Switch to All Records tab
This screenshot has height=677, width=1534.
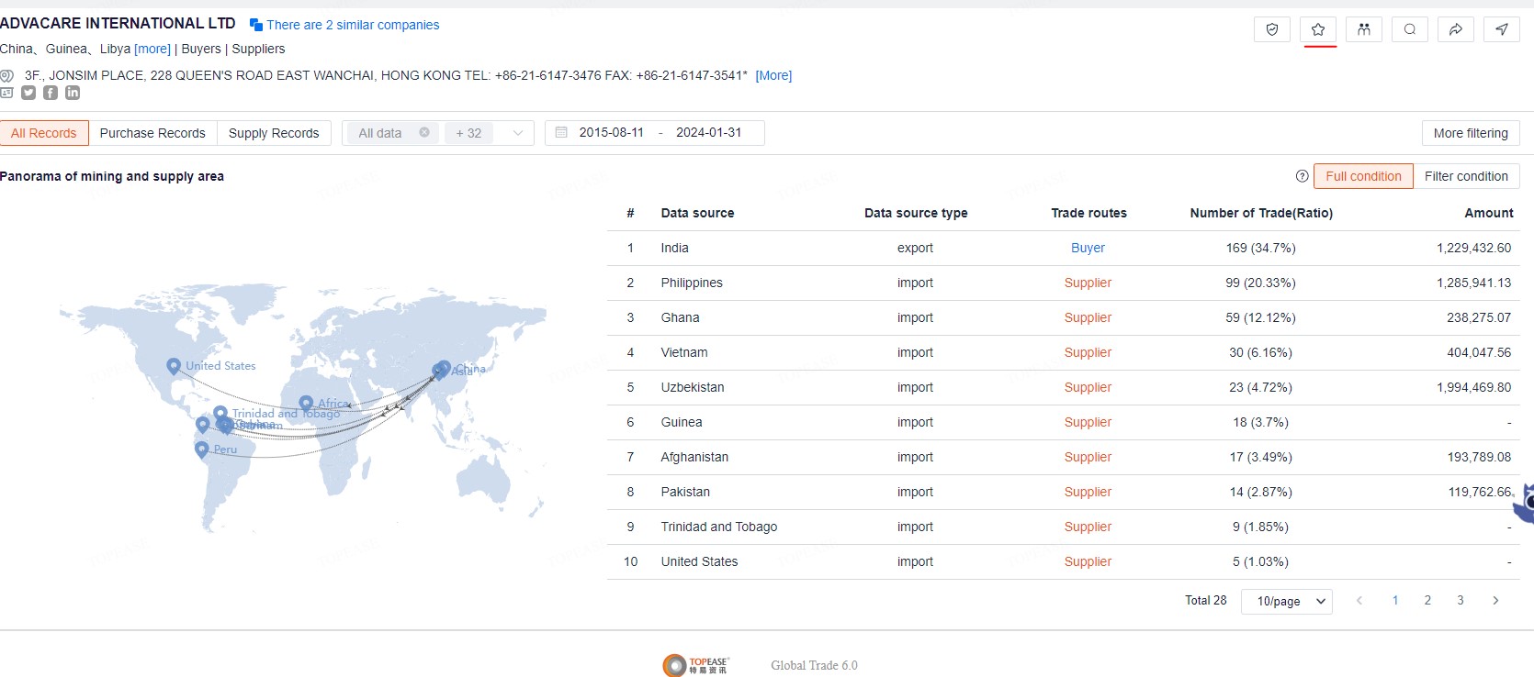[x=44, y=133]
